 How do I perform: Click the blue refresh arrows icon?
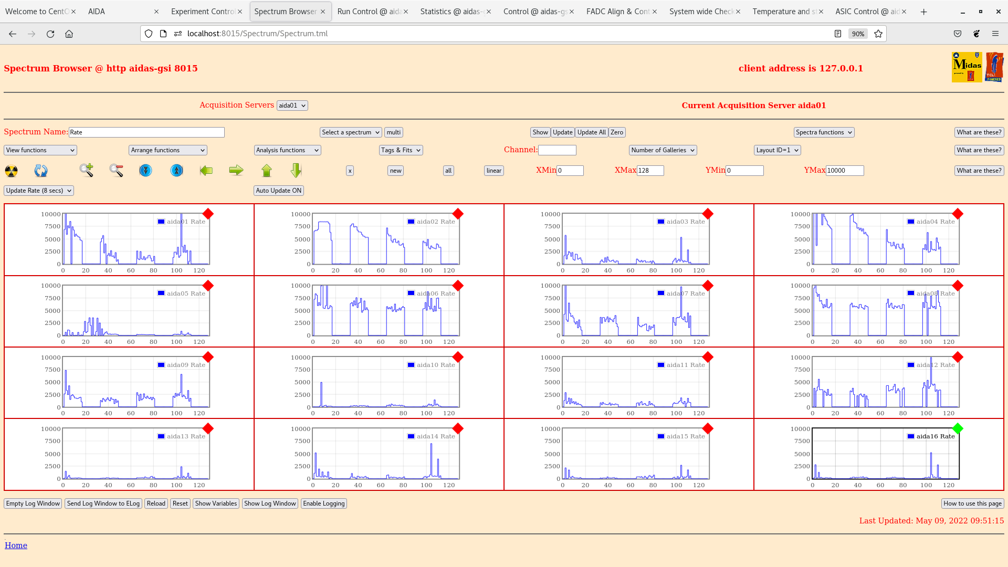[x=40, y=171]
